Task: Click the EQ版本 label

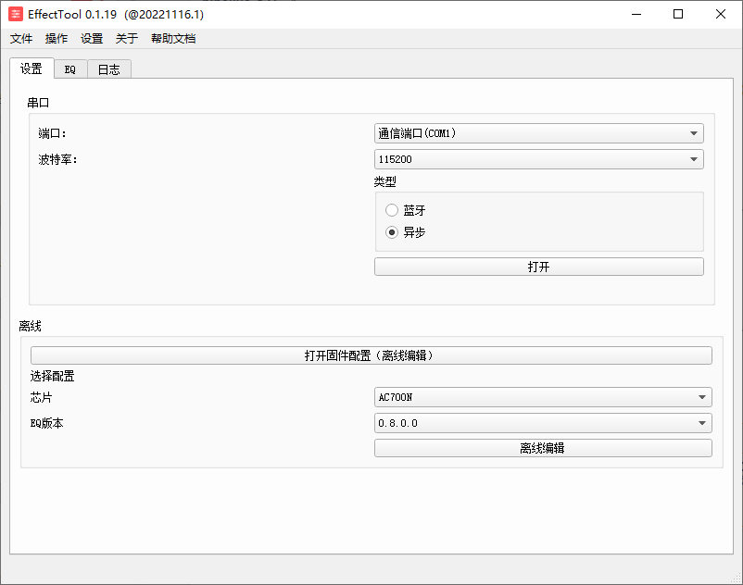Action: point(47,423)
